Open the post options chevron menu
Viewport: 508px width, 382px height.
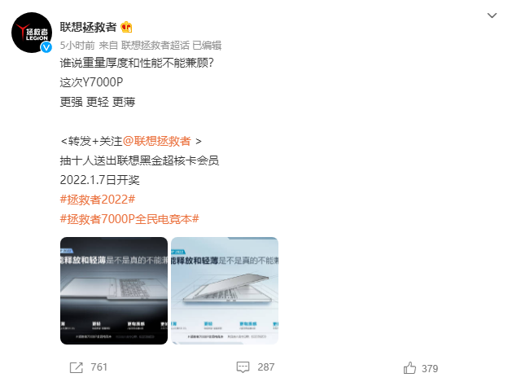click(x=492, y=15)
